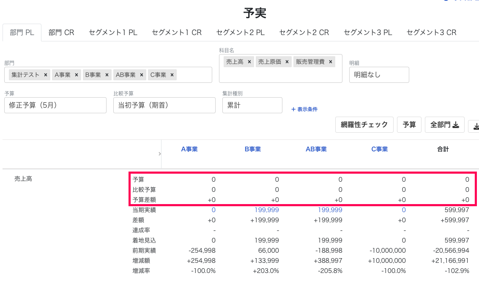Click 合計 増減額 value +21,166,991

[x=450, y=261]
